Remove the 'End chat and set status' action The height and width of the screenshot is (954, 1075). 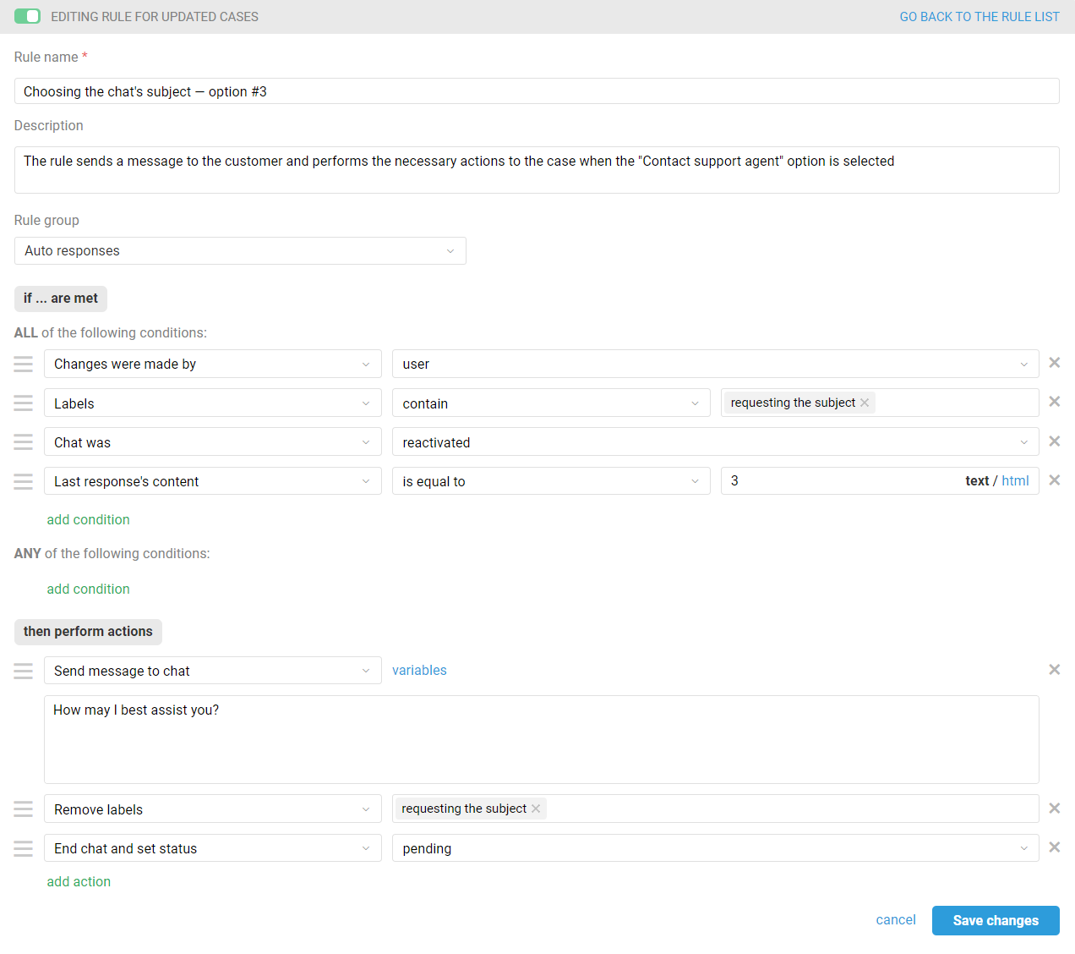coord(1054,847)
